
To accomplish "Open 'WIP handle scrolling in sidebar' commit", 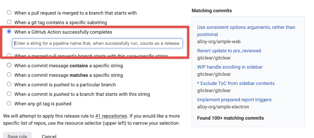I will [230, 67].
